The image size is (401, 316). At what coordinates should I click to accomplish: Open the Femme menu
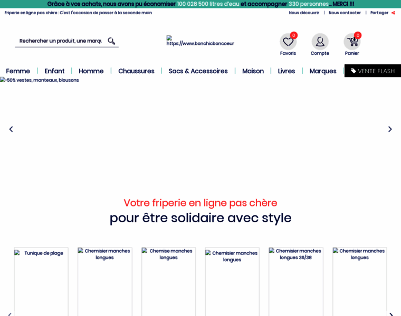coord(18,71)
